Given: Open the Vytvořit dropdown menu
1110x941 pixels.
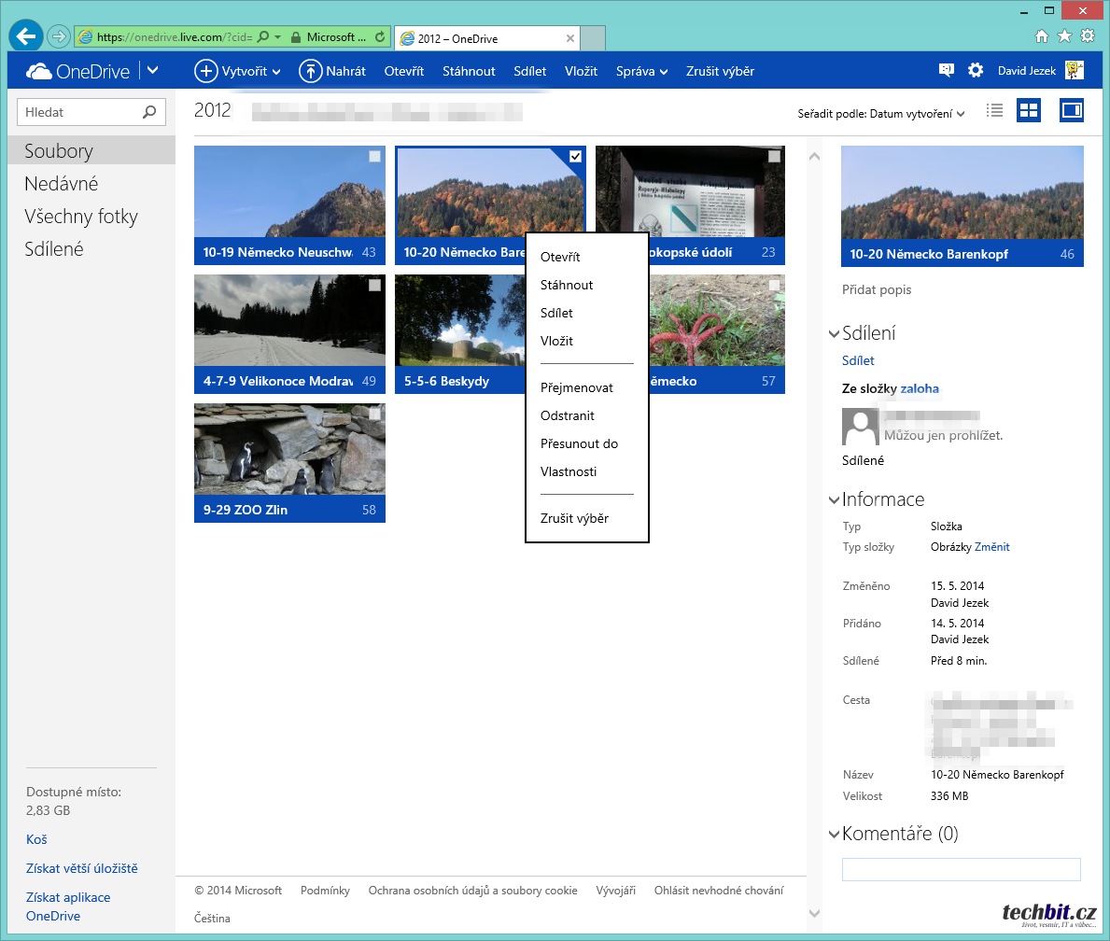Looking at the screenshot, I should click(x=237, y=71).
